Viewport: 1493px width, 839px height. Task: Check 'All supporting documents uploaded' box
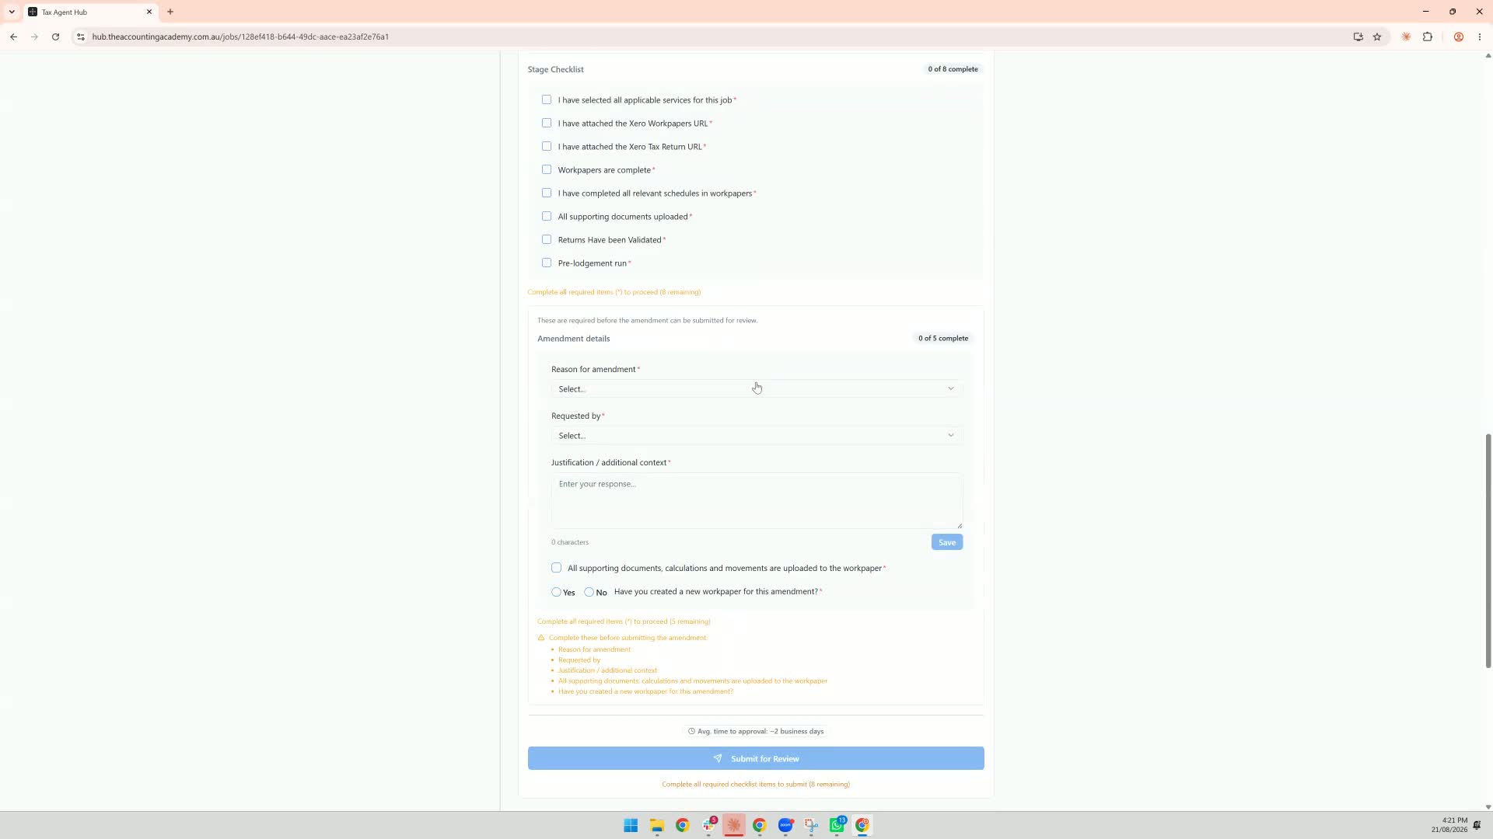click(547, 216)
